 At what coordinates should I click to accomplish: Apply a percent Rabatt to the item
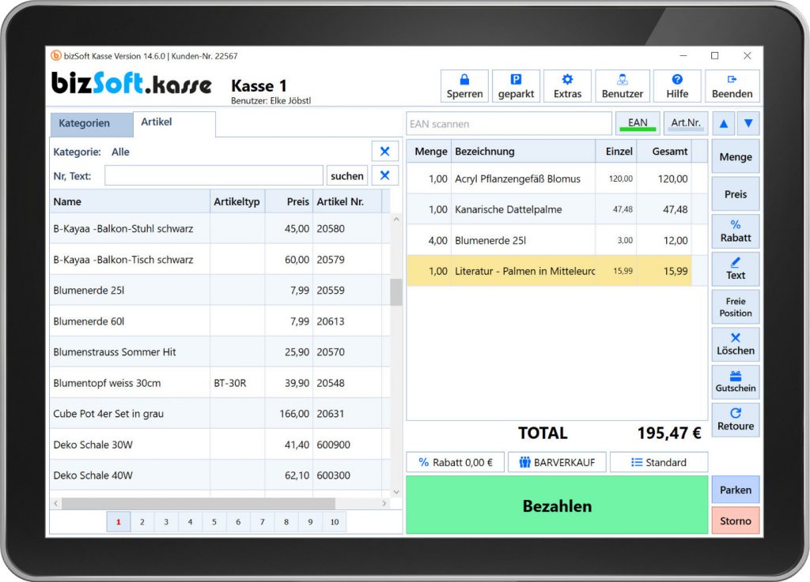pyautogui.click(x=736, y=231)
